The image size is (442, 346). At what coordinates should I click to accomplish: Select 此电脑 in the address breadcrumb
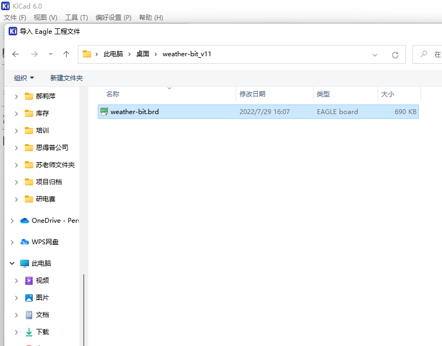pos(113,54)
